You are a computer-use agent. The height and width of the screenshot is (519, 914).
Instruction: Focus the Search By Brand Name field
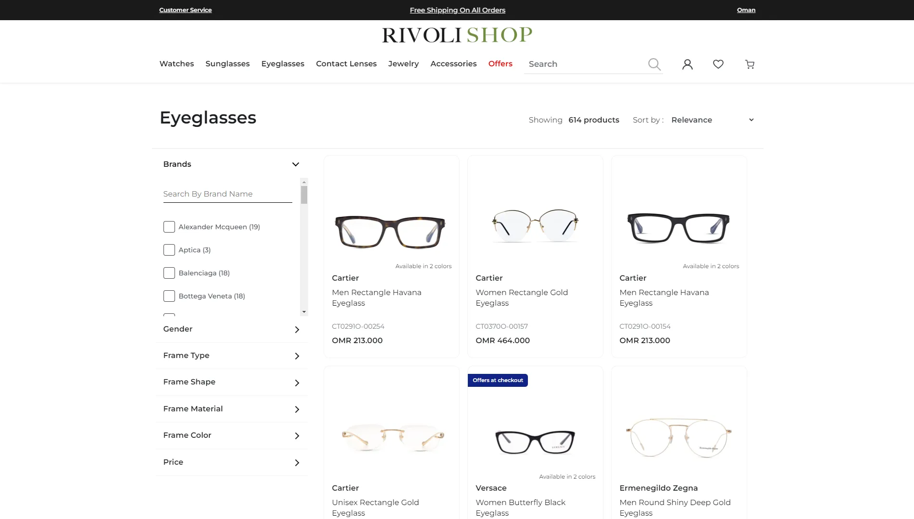click(227, 194)
